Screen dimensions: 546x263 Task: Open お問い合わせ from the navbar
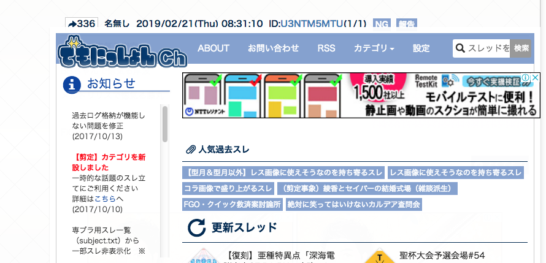click(x=274, y=48)
